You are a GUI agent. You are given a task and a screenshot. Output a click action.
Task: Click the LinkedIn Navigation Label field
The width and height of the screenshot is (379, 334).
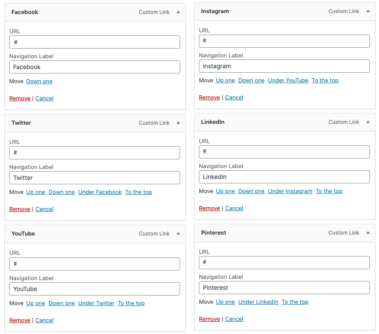point(284,177)
